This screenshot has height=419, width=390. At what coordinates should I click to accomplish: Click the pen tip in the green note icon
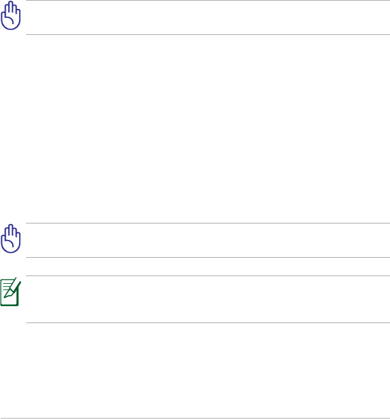tap(6, 296)
